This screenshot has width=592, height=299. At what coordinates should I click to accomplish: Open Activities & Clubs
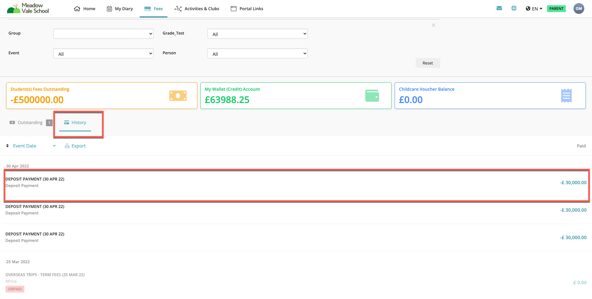tap(197, 9)
